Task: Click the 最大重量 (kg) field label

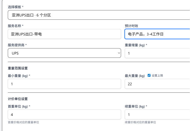Action: pos(134,75)
